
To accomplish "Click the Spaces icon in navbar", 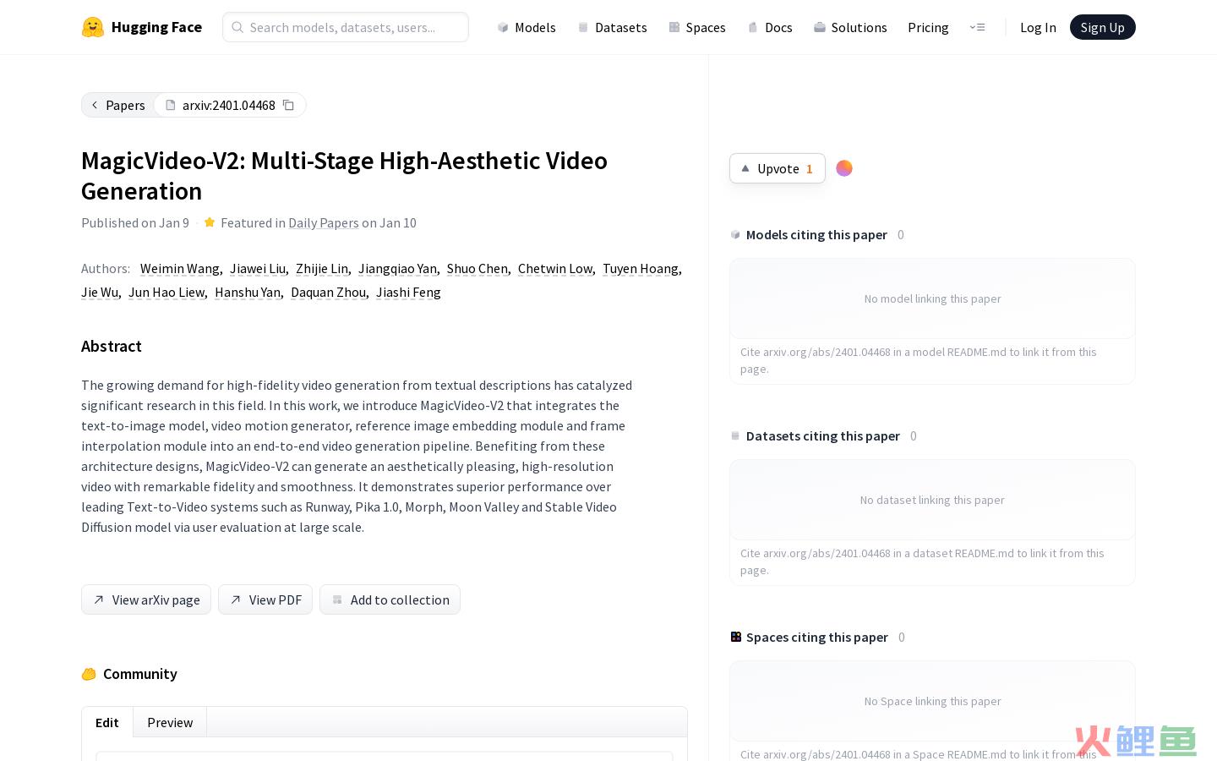I will (674, 27).
